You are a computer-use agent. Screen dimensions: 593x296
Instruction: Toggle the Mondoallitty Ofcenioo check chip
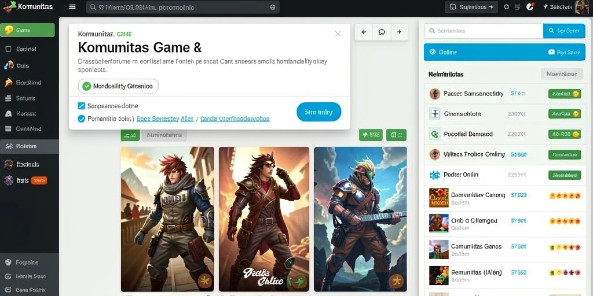point(118,86)
